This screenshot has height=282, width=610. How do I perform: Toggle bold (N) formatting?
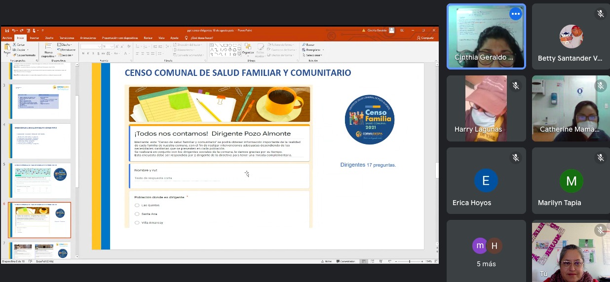[83, 53]
